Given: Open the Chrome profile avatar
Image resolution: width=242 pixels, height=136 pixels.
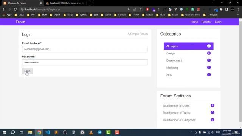Looking at the screenshot, I should [233, 9].
